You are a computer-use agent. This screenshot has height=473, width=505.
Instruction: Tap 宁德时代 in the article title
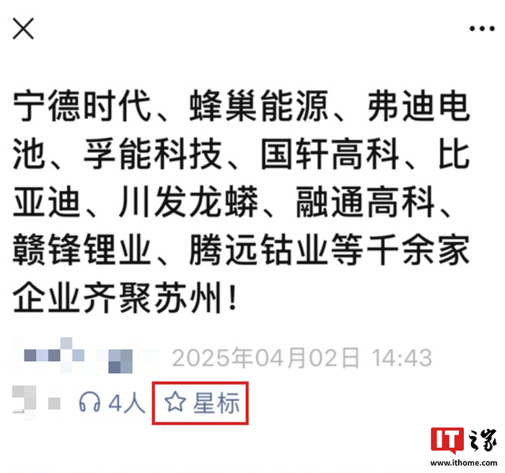click(x=82, y=105)
